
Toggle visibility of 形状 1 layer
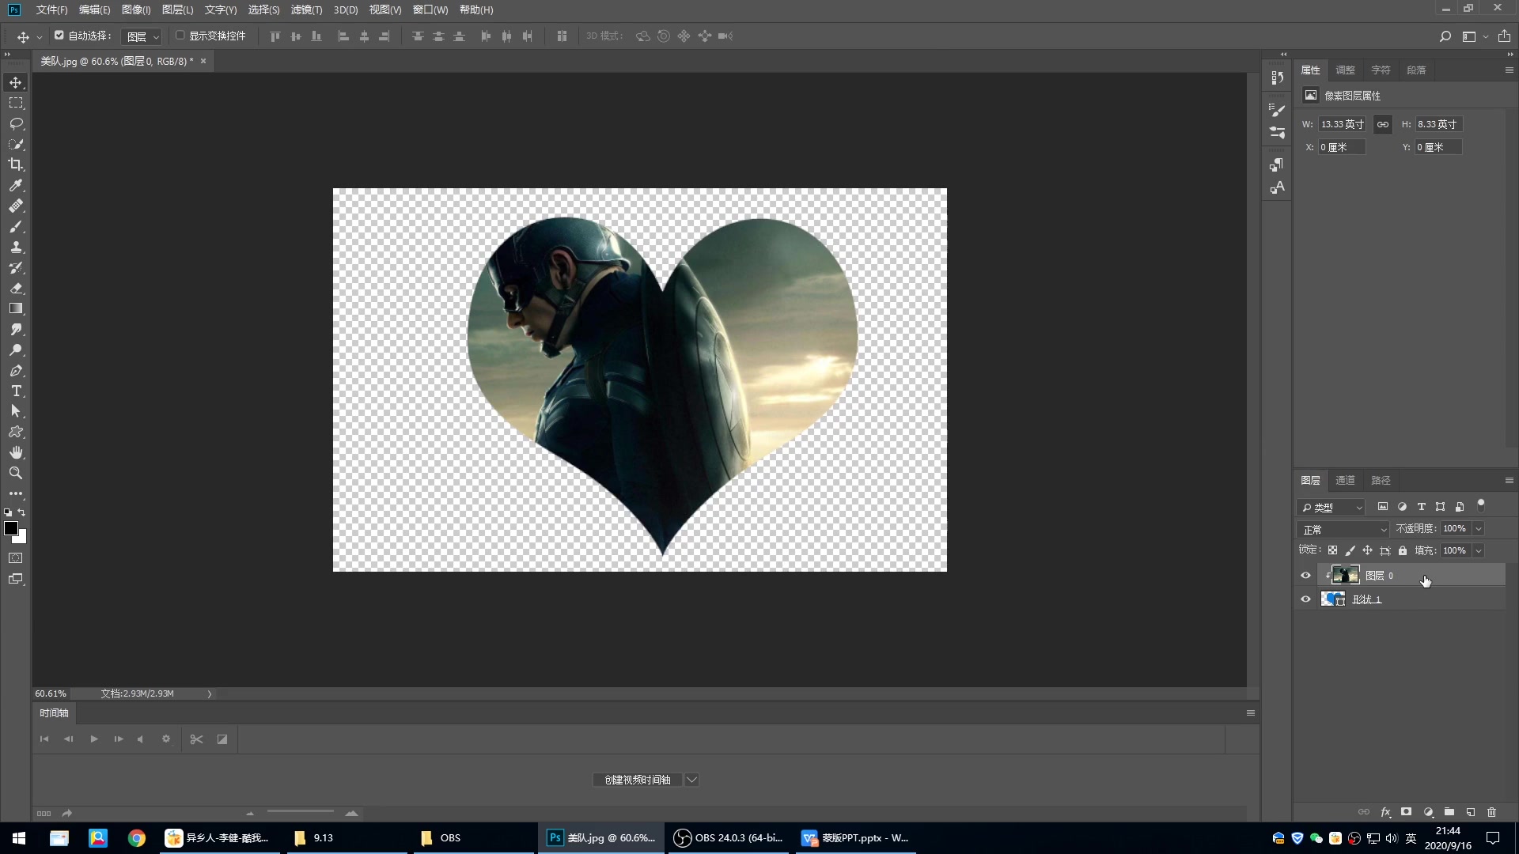1306,599
